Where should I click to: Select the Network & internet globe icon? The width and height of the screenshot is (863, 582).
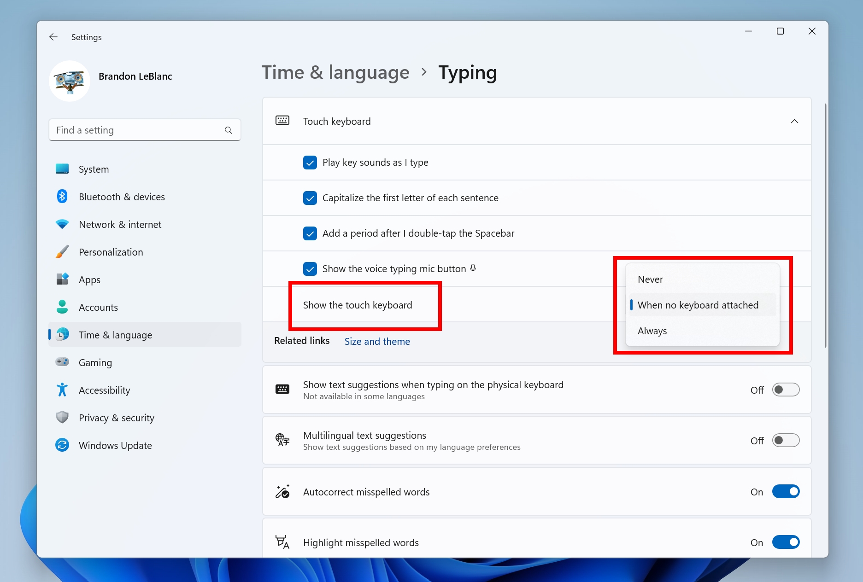click(62, 224)
